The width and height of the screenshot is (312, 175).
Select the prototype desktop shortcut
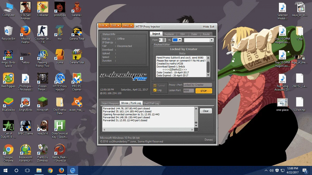(x=60, y=10)
